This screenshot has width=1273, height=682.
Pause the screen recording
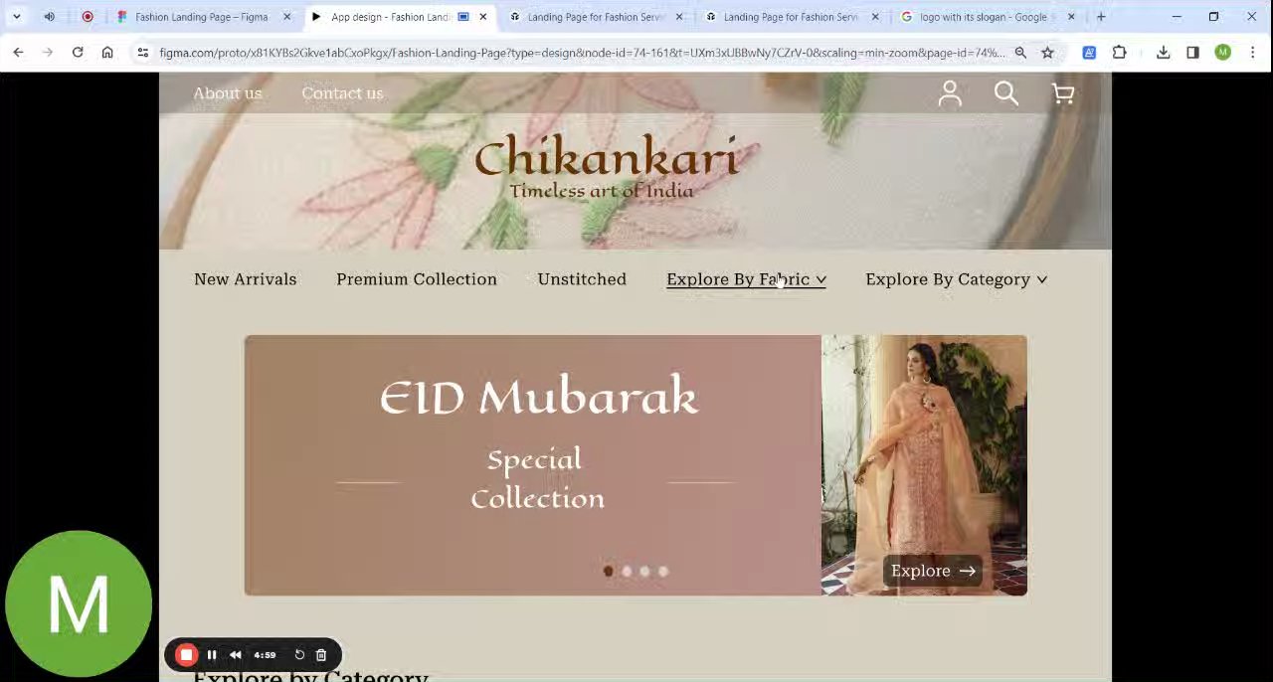(212, 655)
